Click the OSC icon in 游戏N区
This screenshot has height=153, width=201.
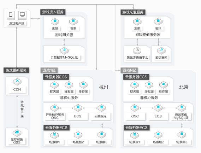click(x=135, y=108)
